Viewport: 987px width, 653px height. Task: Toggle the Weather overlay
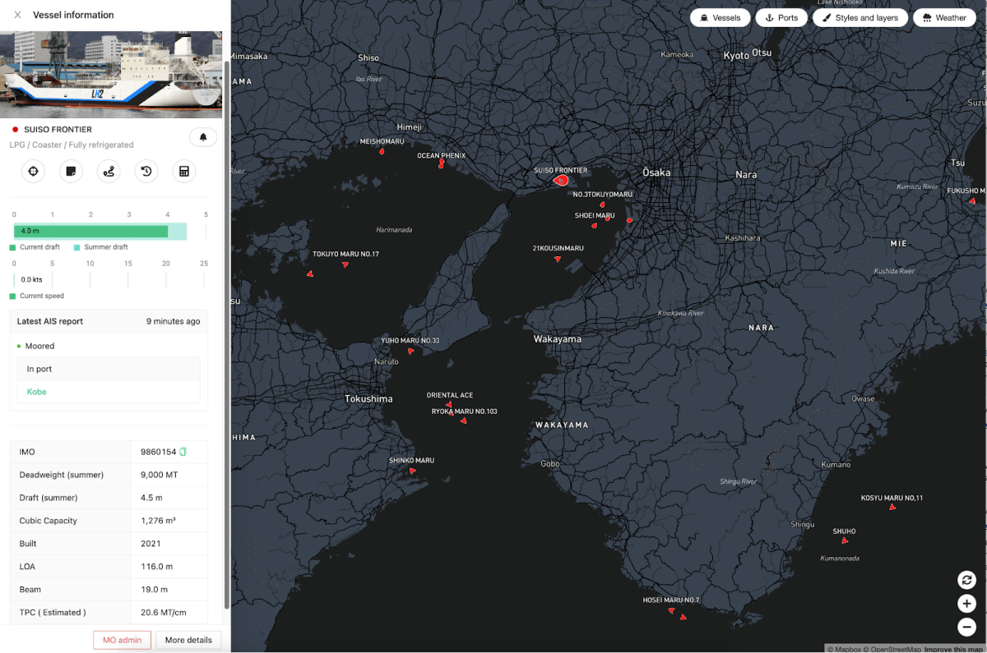pyautogui.click(x=943, y=17)
